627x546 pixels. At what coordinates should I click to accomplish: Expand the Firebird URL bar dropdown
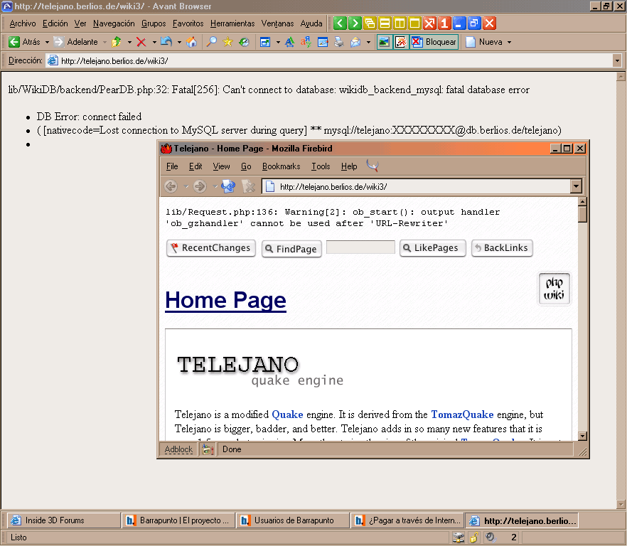[x=576, y=186]
